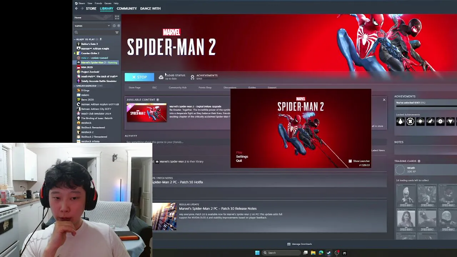Select fourth locked achievement icon

pyautogui.click(x=430, y=122)
